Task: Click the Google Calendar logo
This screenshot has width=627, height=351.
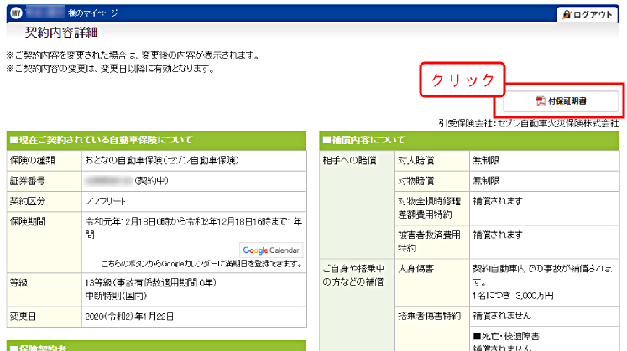Action: 271,250
